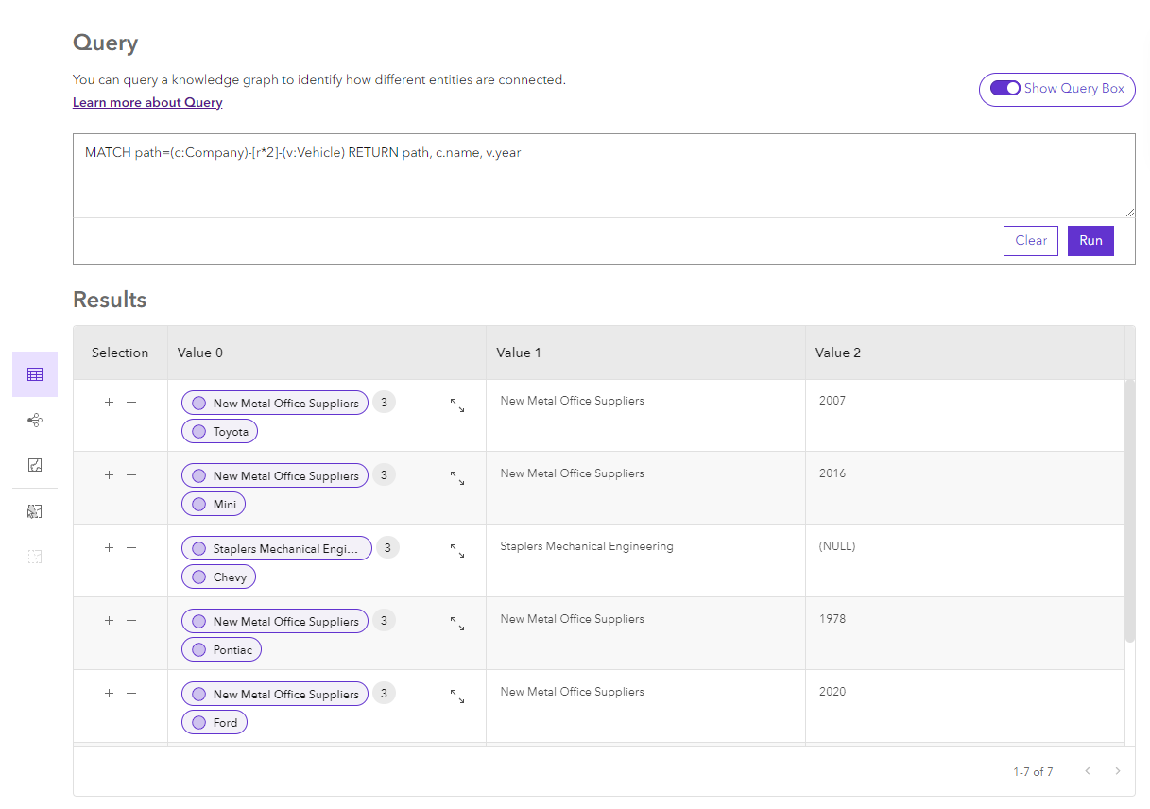
Task: Switch to the table results view icon
Action: click(x=35, y=374)
